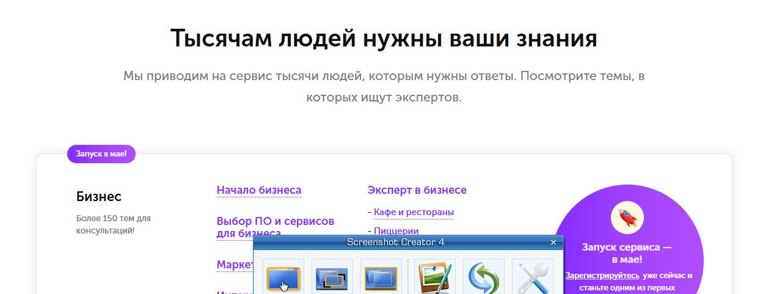Open the image editor paintbrush icon
763x294 pixels.
pos(435,277)
